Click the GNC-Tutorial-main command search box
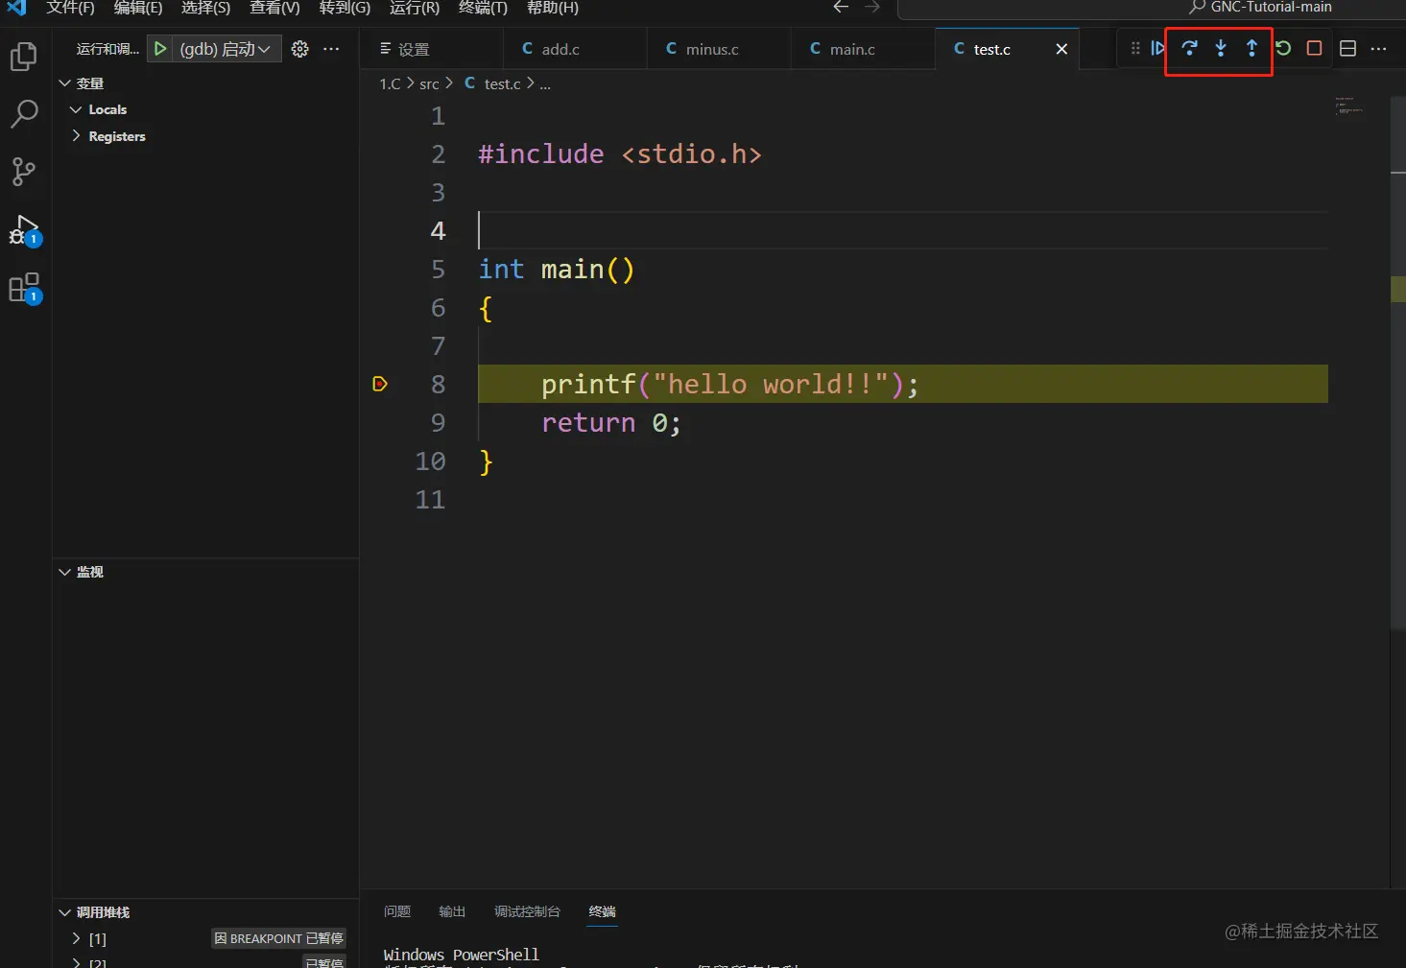Screen dimensions: 1406x968 pyautogui.click(x=1152, y=8)
